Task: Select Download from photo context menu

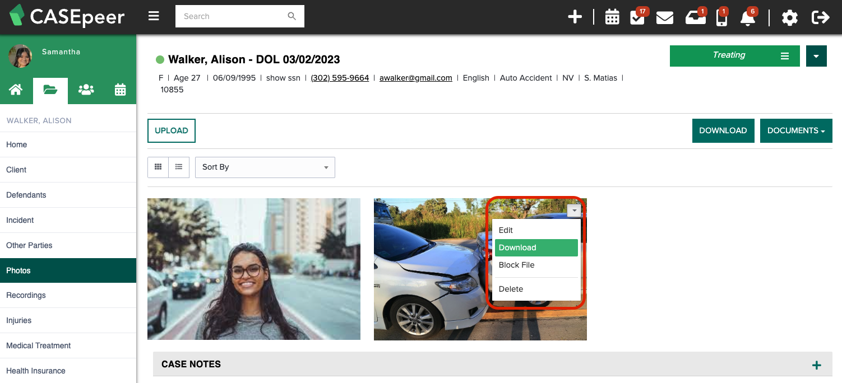Action: (x=536, y=247)
